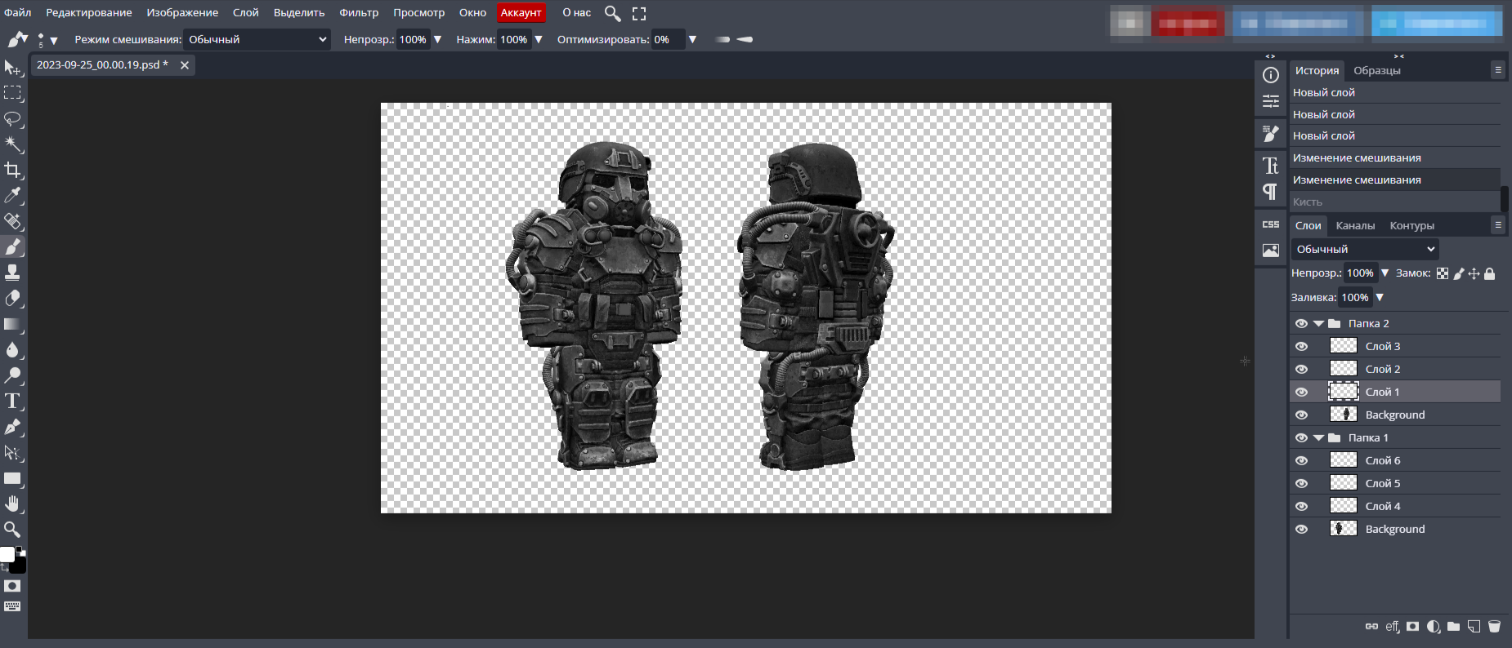Viewport: 1512px width, 648px height.
Task: Open the Properties sliders panel icon
Action: [1271, 101]
